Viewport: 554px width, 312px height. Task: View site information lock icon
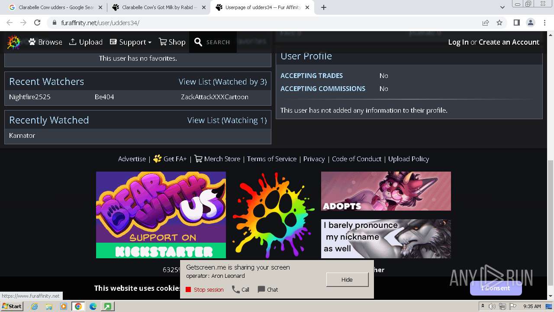pos(54,23)
